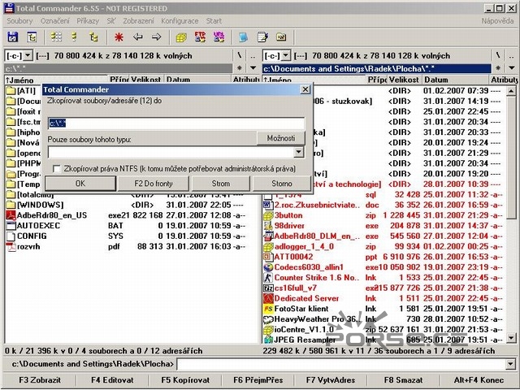Click the URL new FTP connection icon

click(x=219, y=37)
